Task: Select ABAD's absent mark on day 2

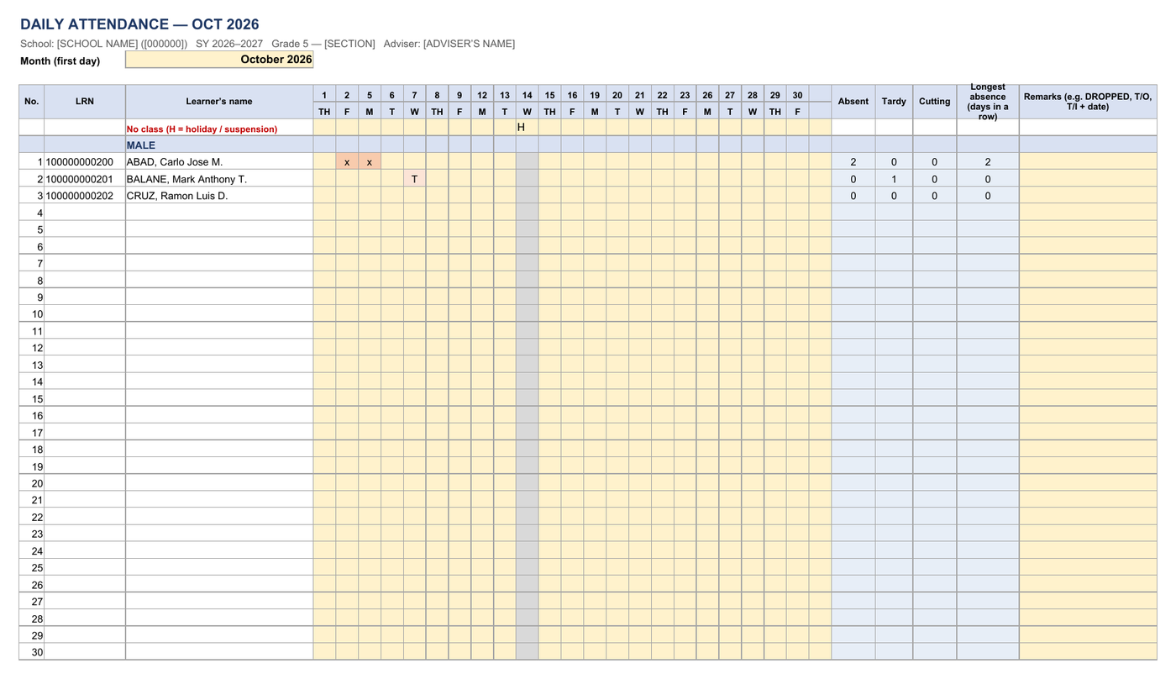Action: (347, 162)
